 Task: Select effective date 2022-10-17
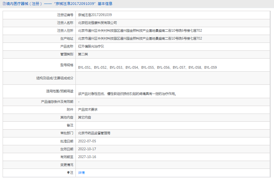[x=87, y=149]
